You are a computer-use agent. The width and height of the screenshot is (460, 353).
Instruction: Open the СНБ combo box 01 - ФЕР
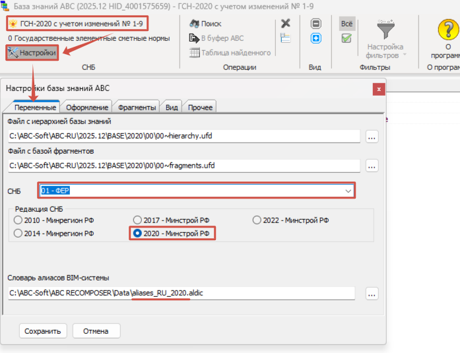point(196,191)
